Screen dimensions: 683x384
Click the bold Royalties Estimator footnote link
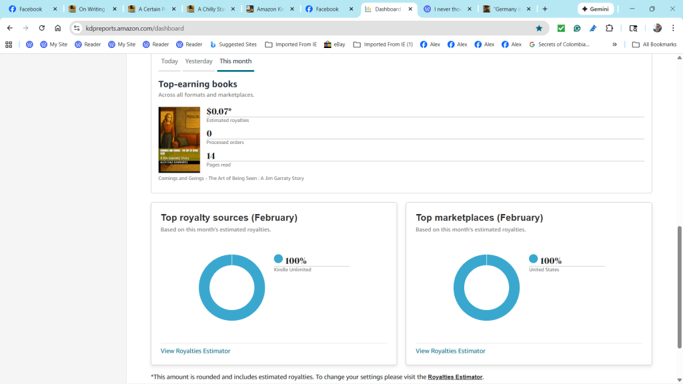[455, 377]
